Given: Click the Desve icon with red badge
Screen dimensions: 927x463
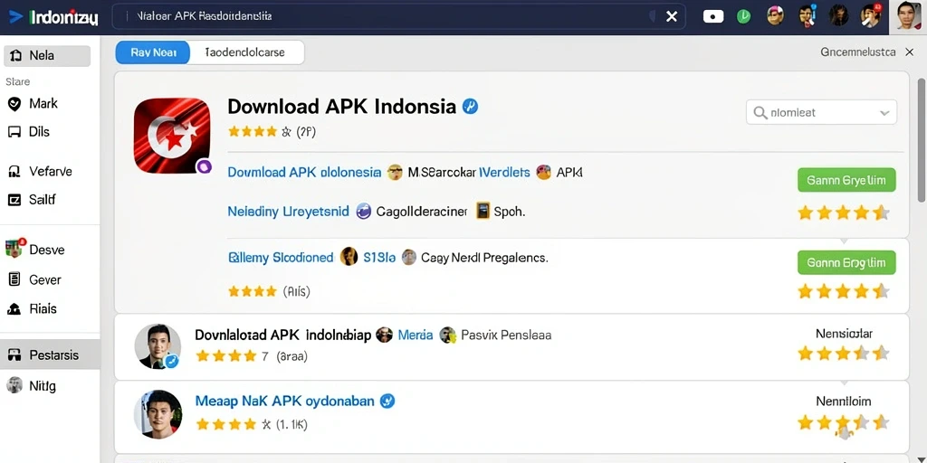Looking at the screenshot, I should tap(14, 248).
